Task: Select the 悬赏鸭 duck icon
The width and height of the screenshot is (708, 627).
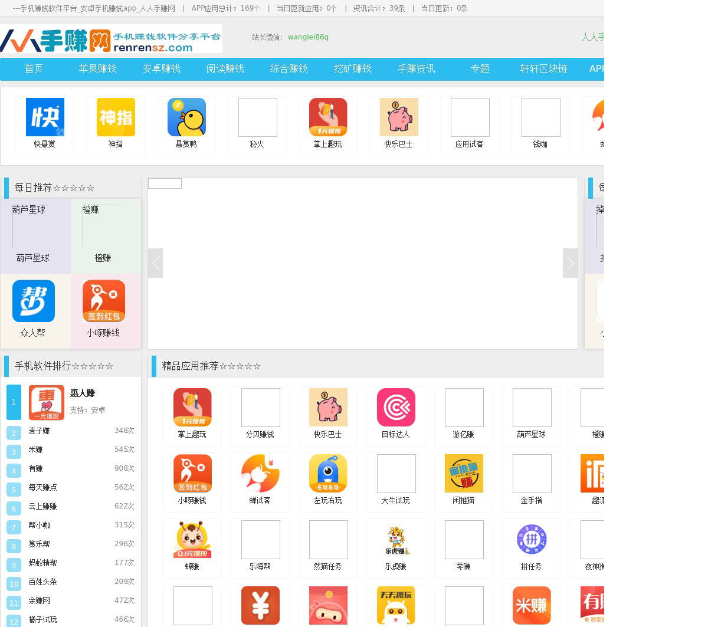Action: tap(186, 117)
